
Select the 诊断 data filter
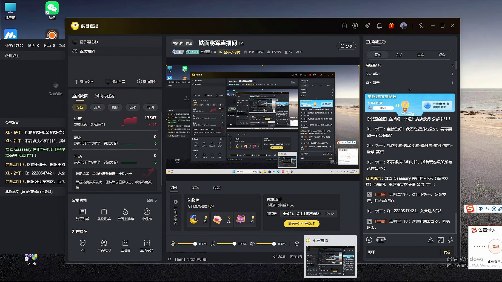coord(80,107)
